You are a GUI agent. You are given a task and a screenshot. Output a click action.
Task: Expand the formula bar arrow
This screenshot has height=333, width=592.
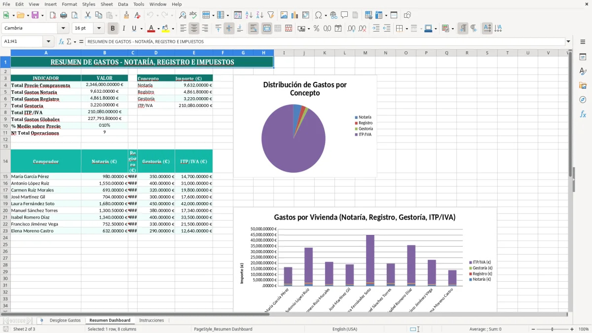coord(568,41)
